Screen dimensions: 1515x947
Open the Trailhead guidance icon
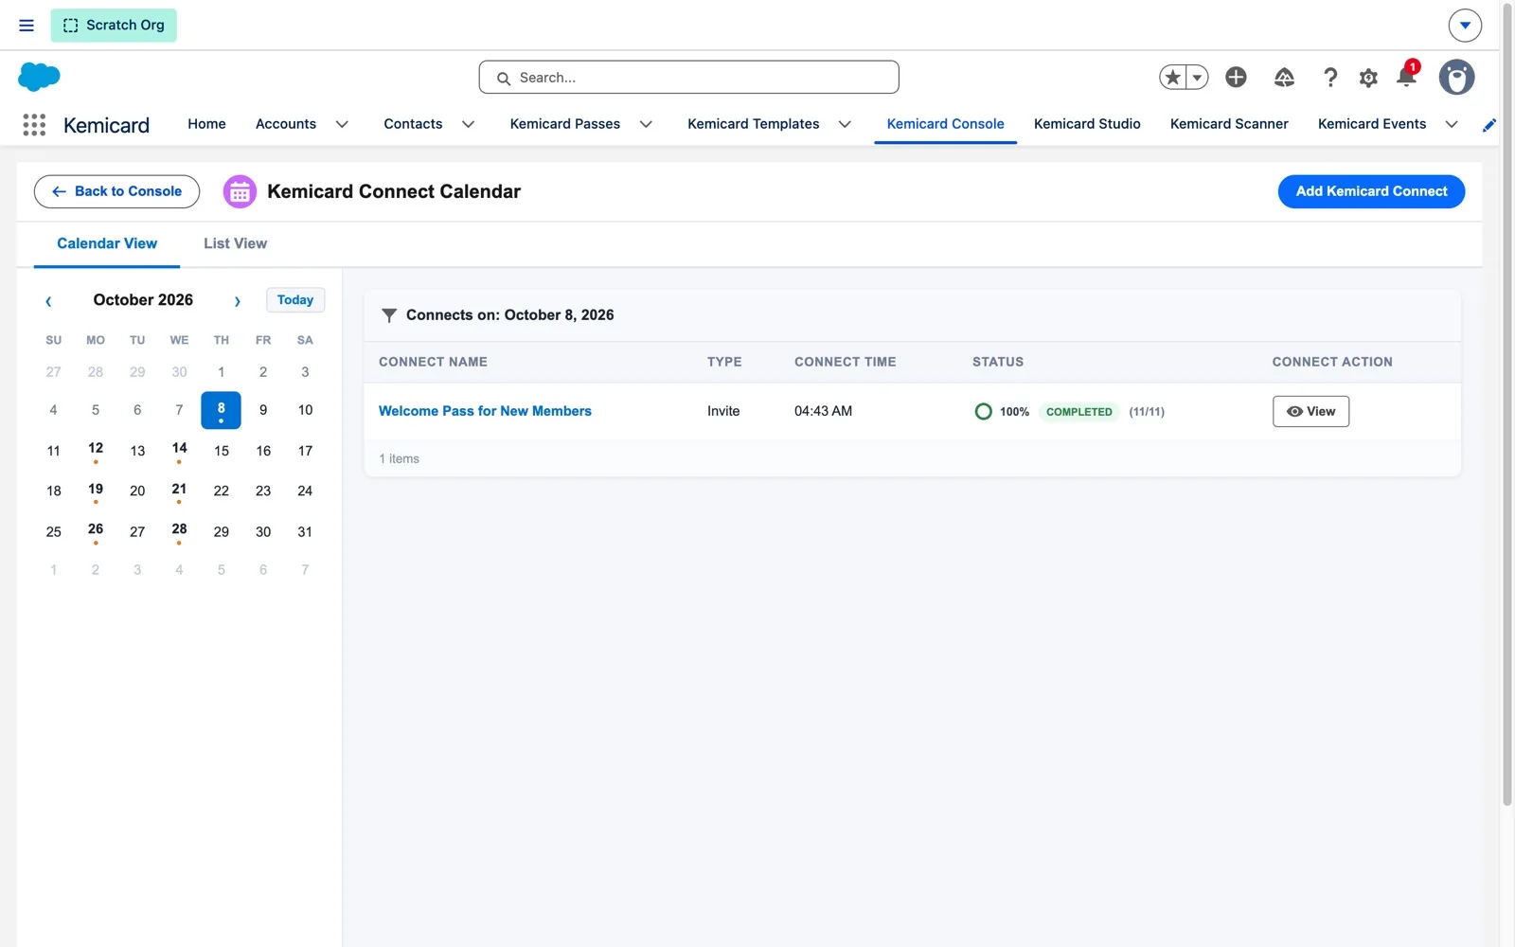[1284, 78]
